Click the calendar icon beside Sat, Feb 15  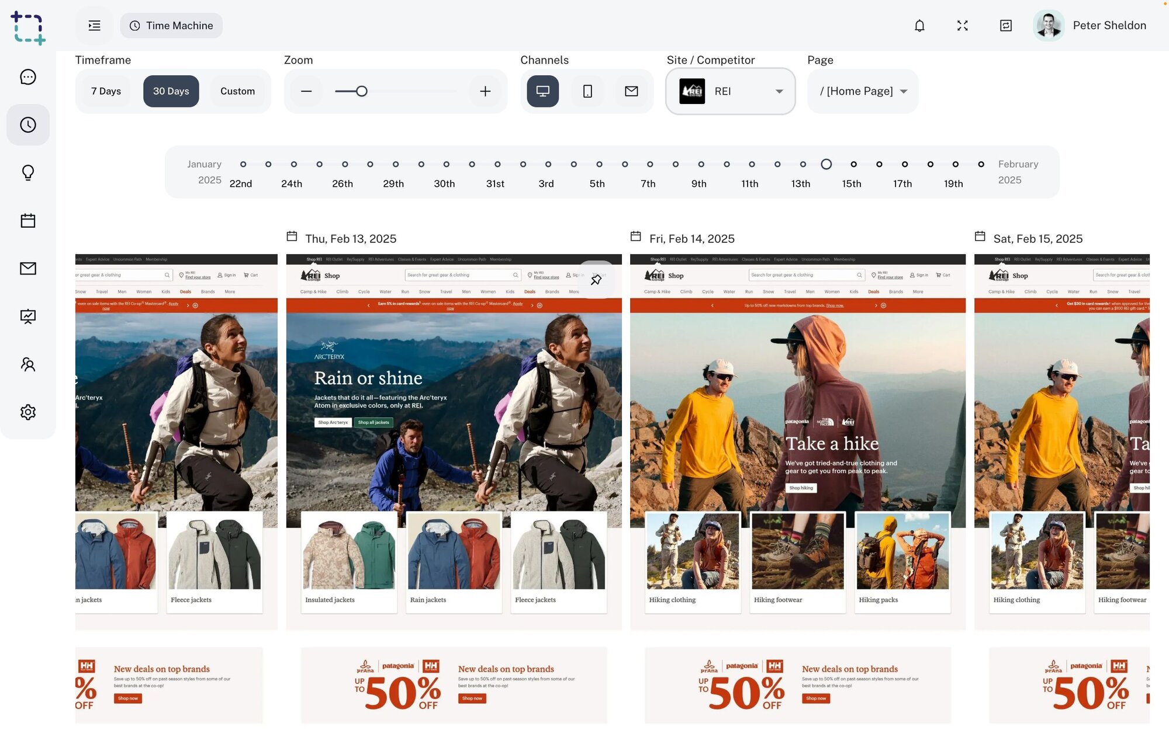(x=980, y=237)
